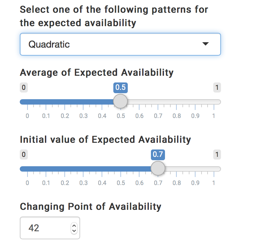The height and width of the screenshot is (245, 279).
Task: Set Initial value slider to 0.2
Action: [x=65, y=169]
